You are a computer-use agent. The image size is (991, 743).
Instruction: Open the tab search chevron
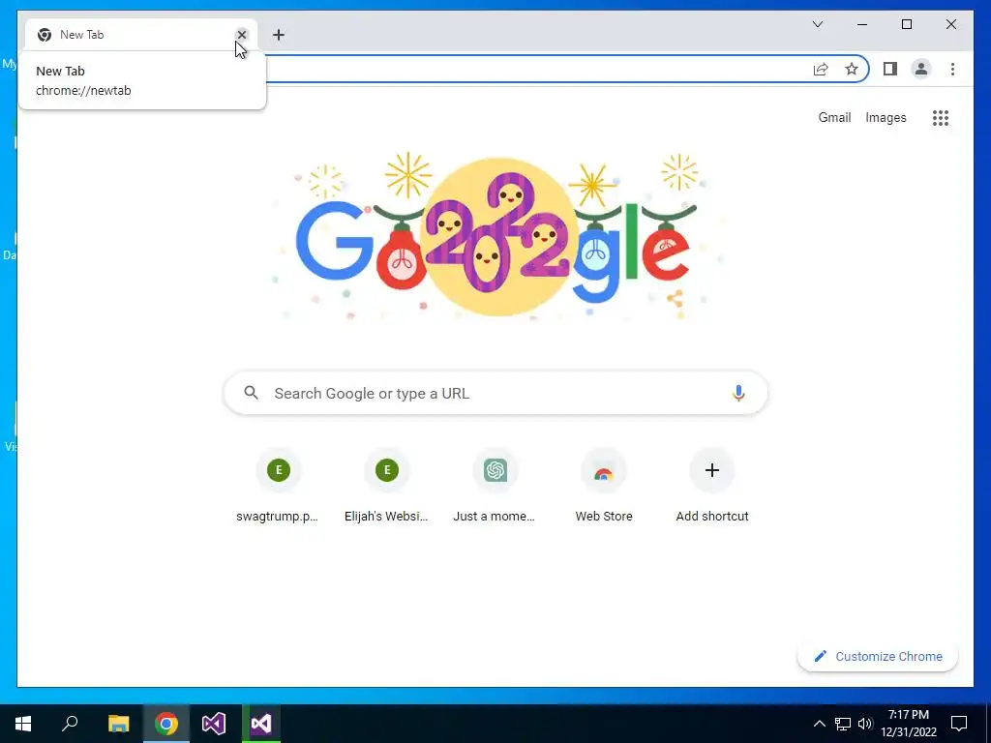817,24
